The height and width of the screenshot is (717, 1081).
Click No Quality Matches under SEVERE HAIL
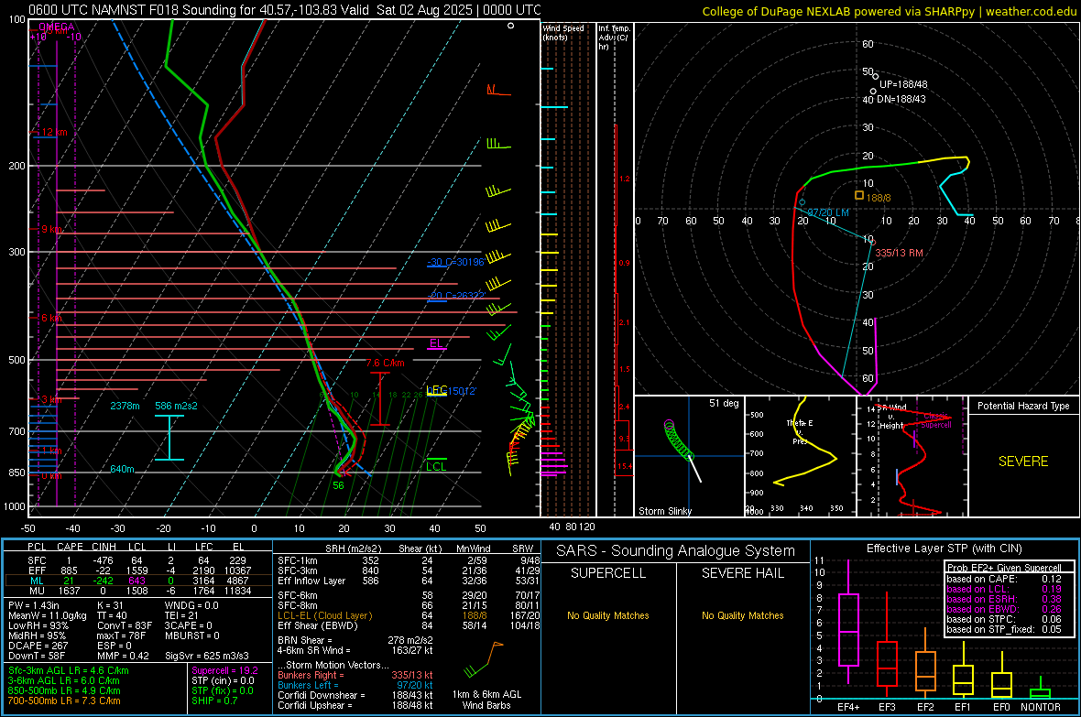coord(742,615)
